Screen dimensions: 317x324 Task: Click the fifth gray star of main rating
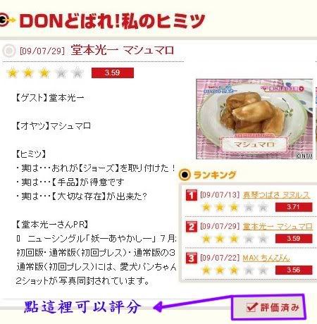coord(77,73)
